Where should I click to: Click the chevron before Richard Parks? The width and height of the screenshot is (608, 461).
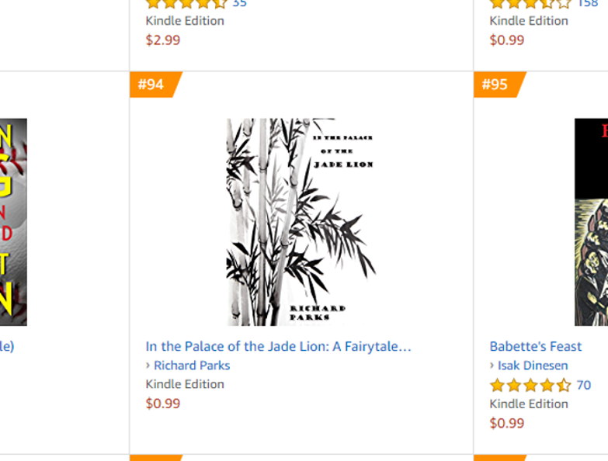tap(148, 366)
